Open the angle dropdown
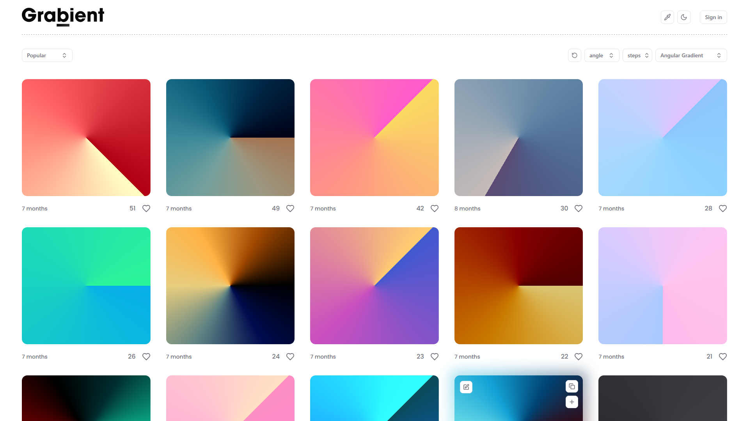 point(602,55)
